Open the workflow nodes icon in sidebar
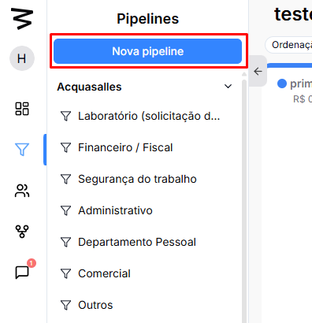The width and height of the screenshot is (312, 323). 22,232
